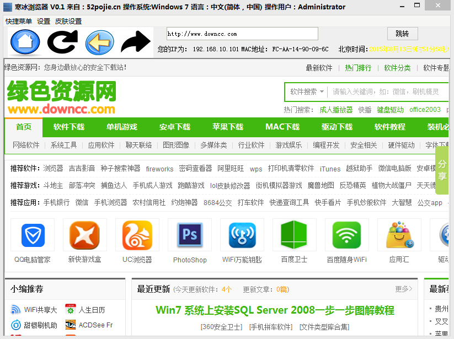454x339 pixels.
Task: Click the URL address input field
Action: 242,33
